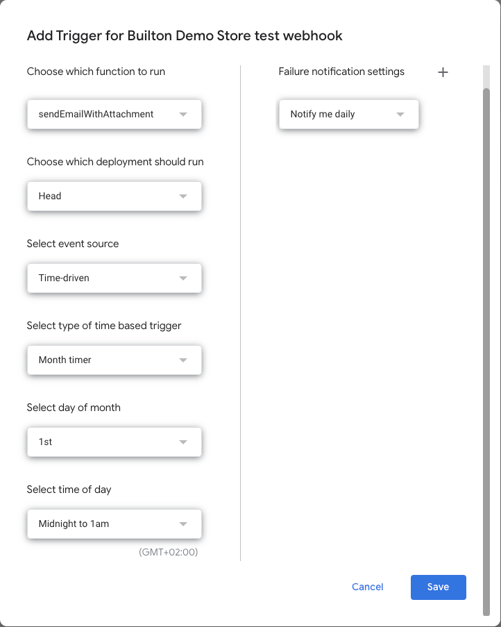
Task: Add a failure notification with plus icon
Action: (443, 72)
